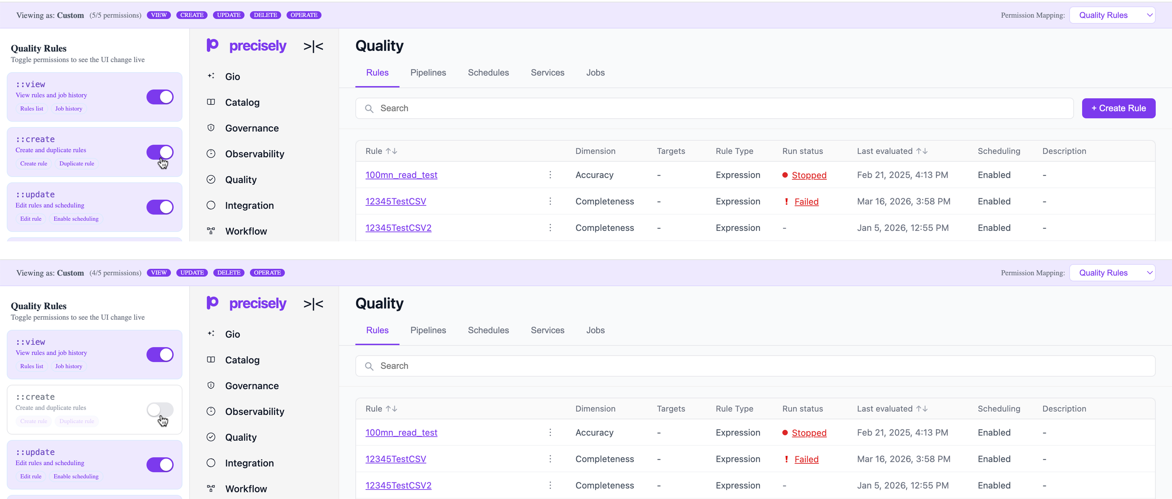Click the Observability clock icon in 4/5 view
The image size is (1172, 499).
(x=211, y=411)
